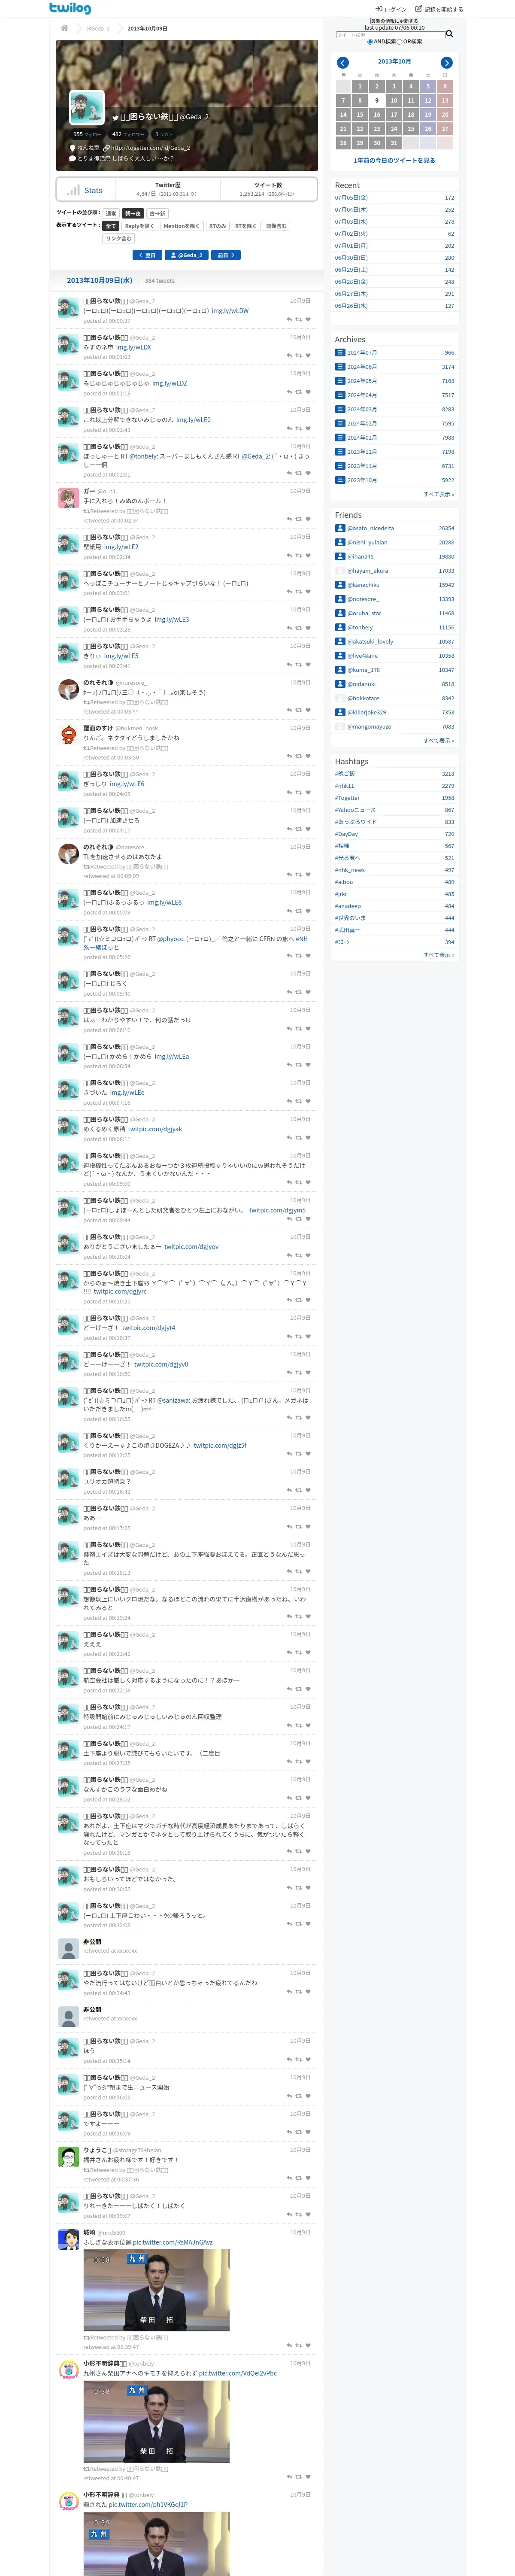
Task: Click the profile avatar of Geda_2
Action: pos(87,107)
